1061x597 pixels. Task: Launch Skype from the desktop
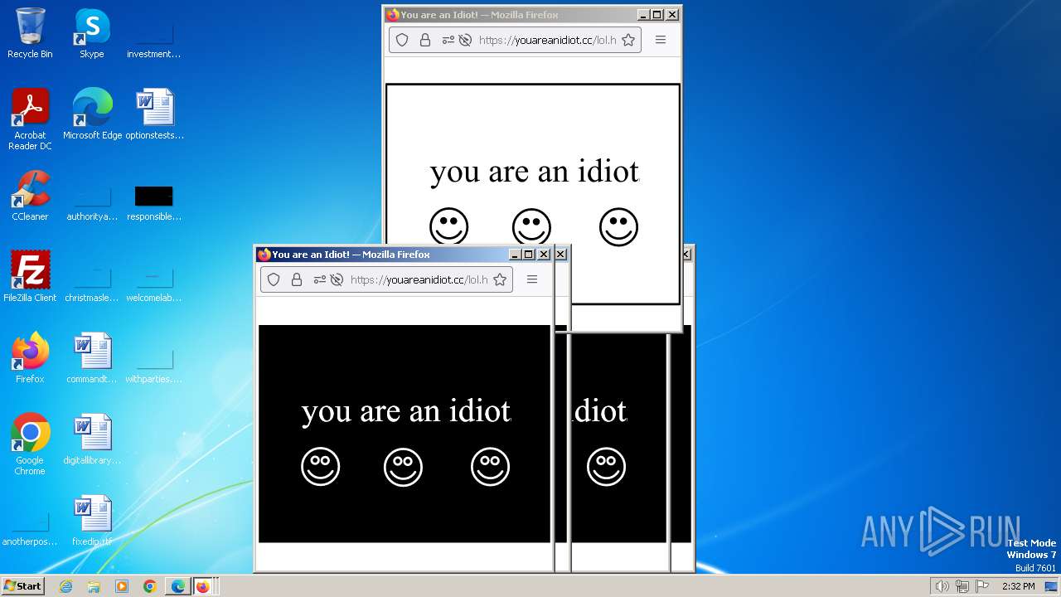point(91,33)
